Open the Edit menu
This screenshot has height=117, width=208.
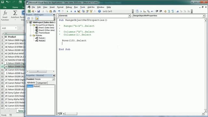pyautogui.click(x=39, y=7)
